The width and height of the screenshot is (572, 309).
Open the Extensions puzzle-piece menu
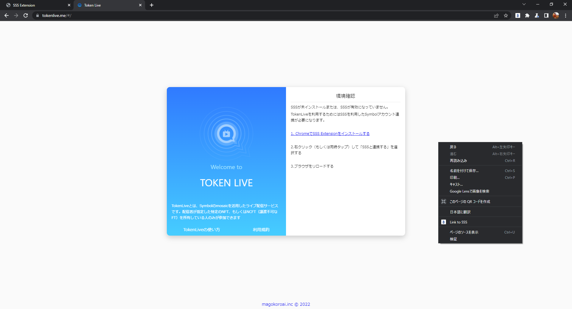(527, 15)
